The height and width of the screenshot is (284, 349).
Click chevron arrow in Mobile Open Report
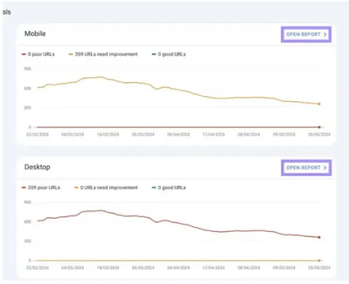pos(325,34)
